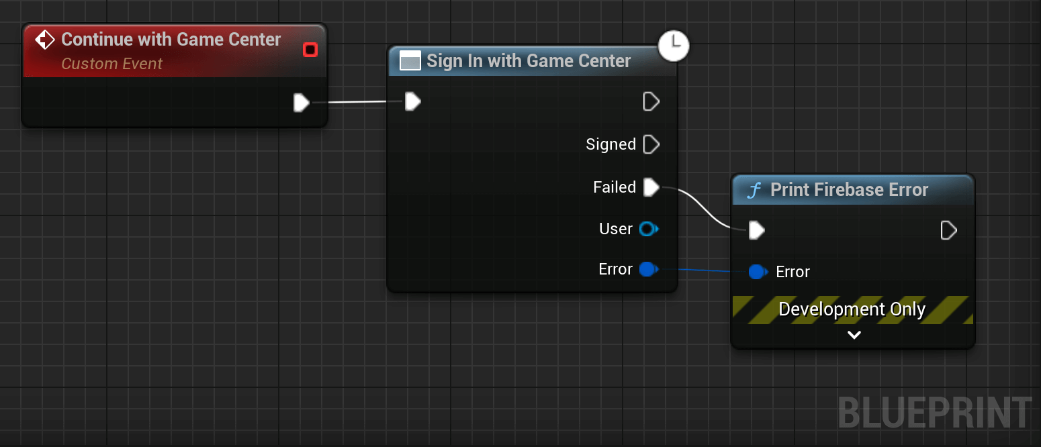Select the Sign In with Game Center node title
The image size is (1041, 447).
(x=529, y=61)
